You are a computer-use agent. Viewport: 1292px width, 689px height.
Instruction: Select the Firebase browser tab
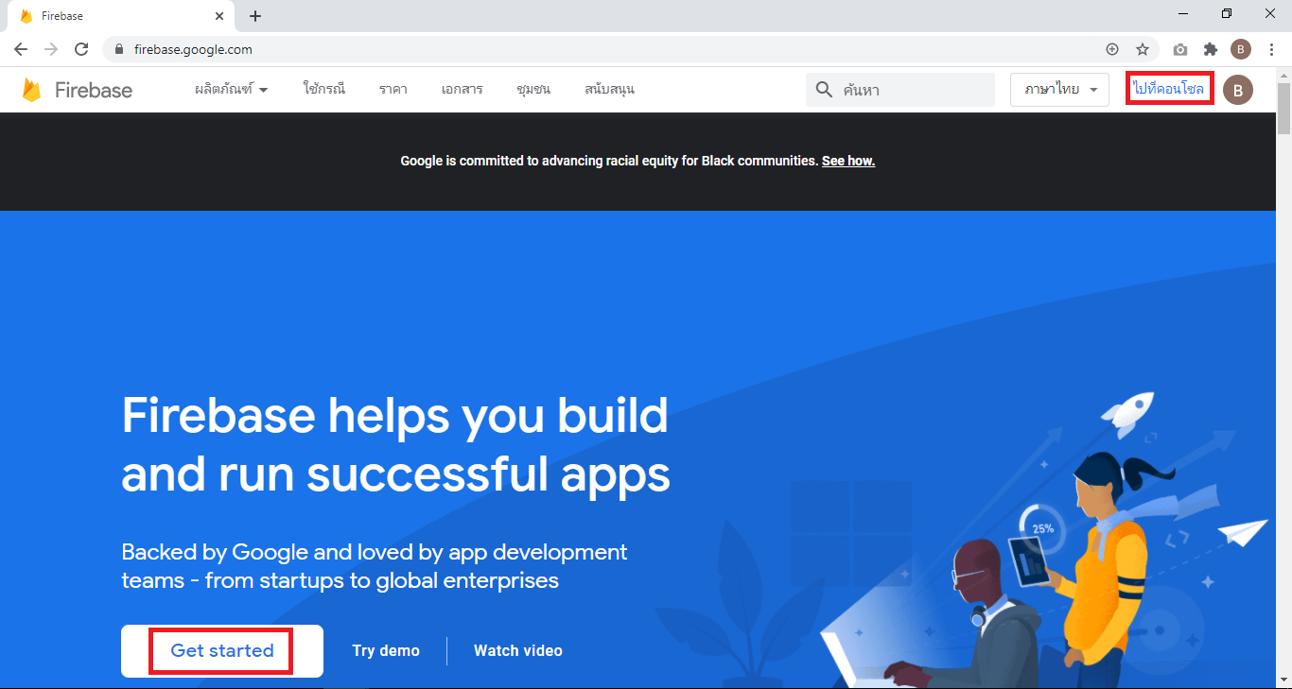click(119, 16)
